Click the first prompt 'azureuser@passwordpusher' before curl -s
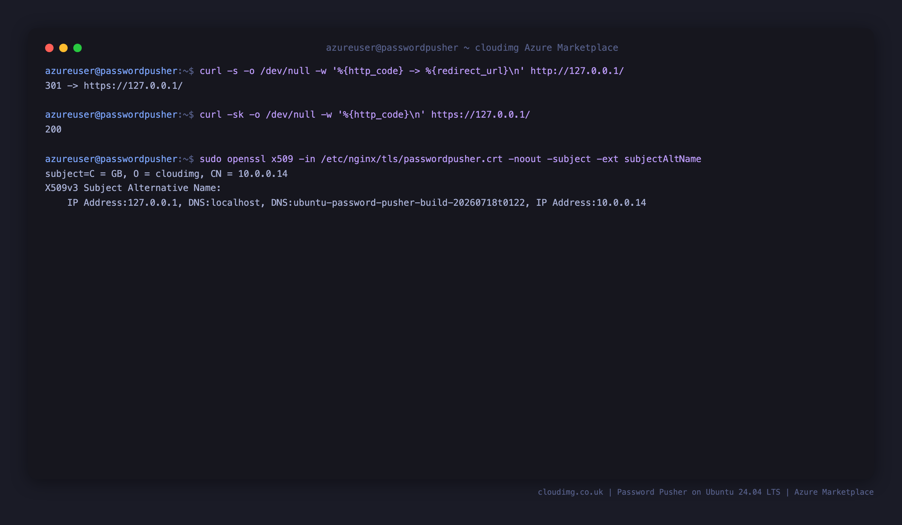This screenshot has height=525, width=902. point(111,71)
